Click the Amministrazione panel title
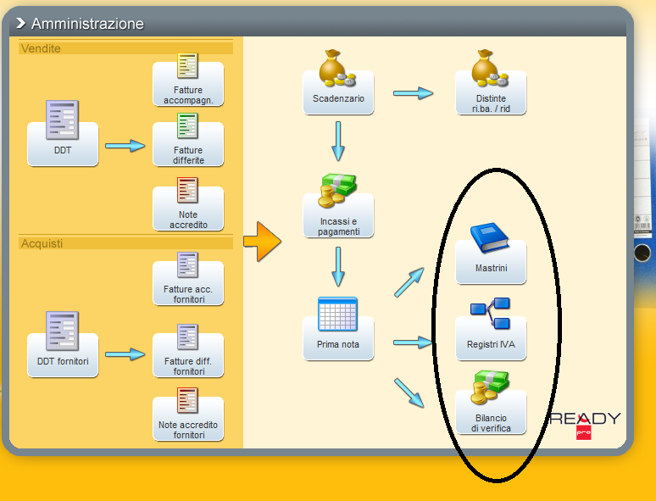The height and width of the screenshot is (501, 656). click(87, 24)
